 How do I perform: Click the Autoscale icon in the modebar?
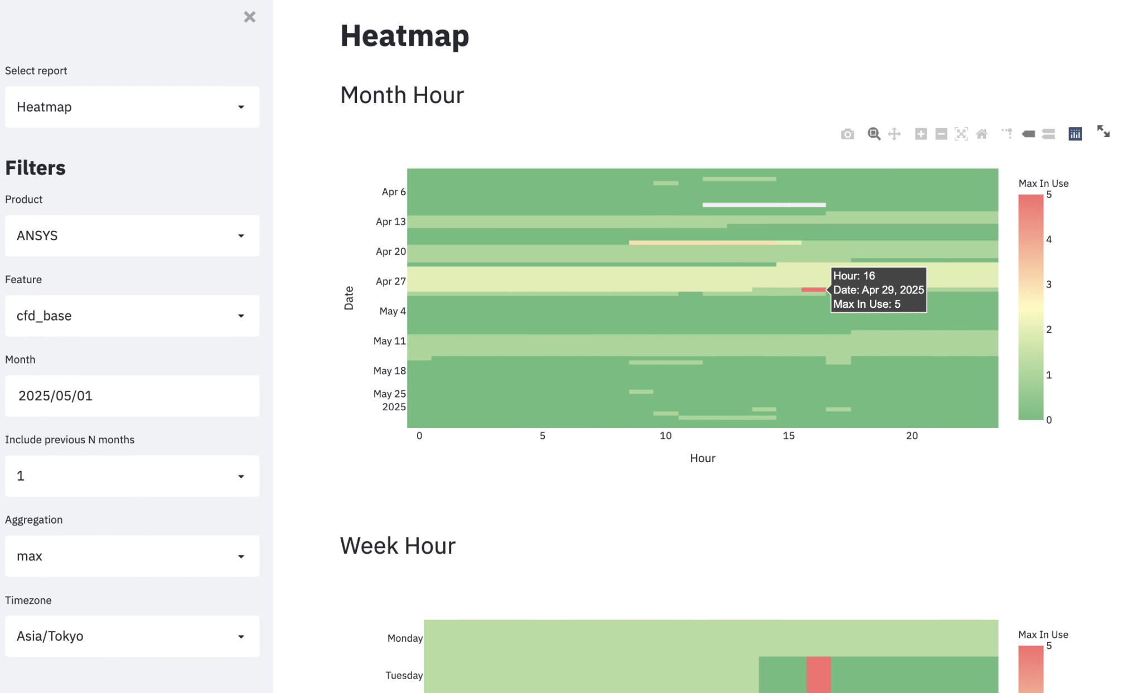[x=961, y=134]
